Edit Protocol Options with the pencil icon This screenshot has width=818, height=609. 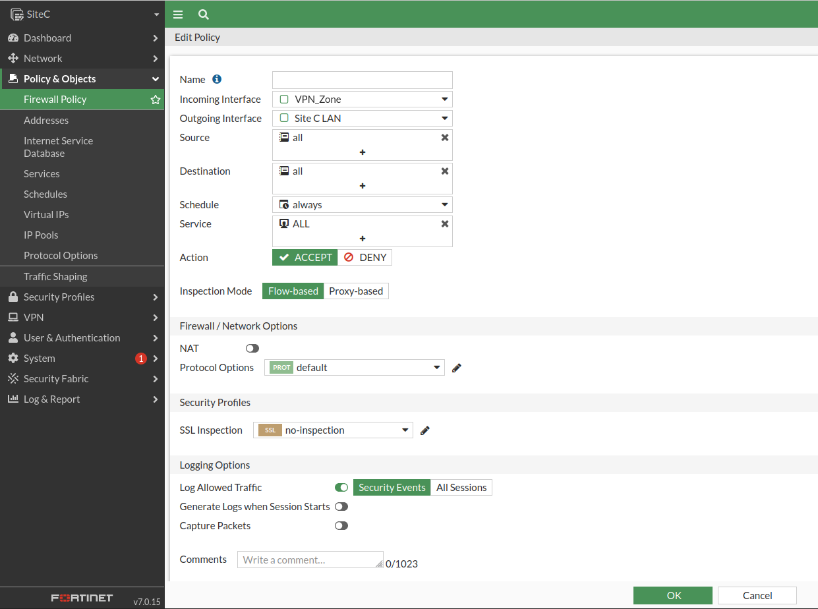(457, 368)
